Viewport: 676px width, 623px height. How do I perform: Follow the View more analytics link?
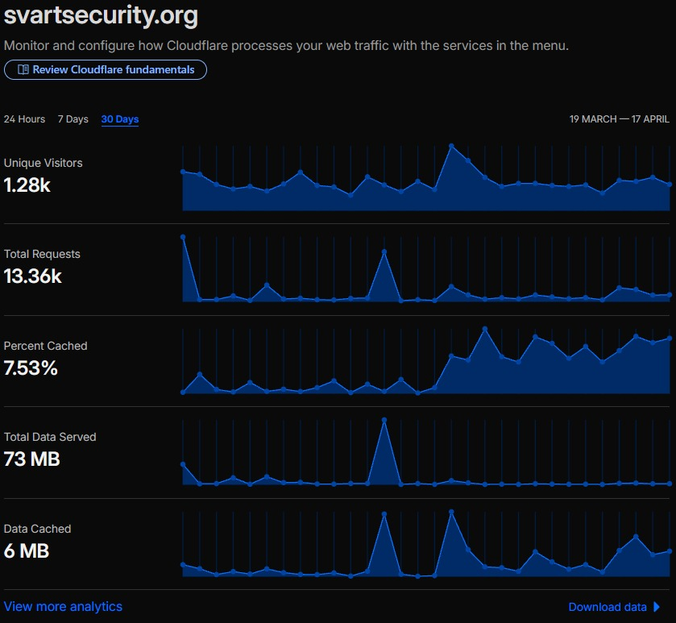pos(62,606)
